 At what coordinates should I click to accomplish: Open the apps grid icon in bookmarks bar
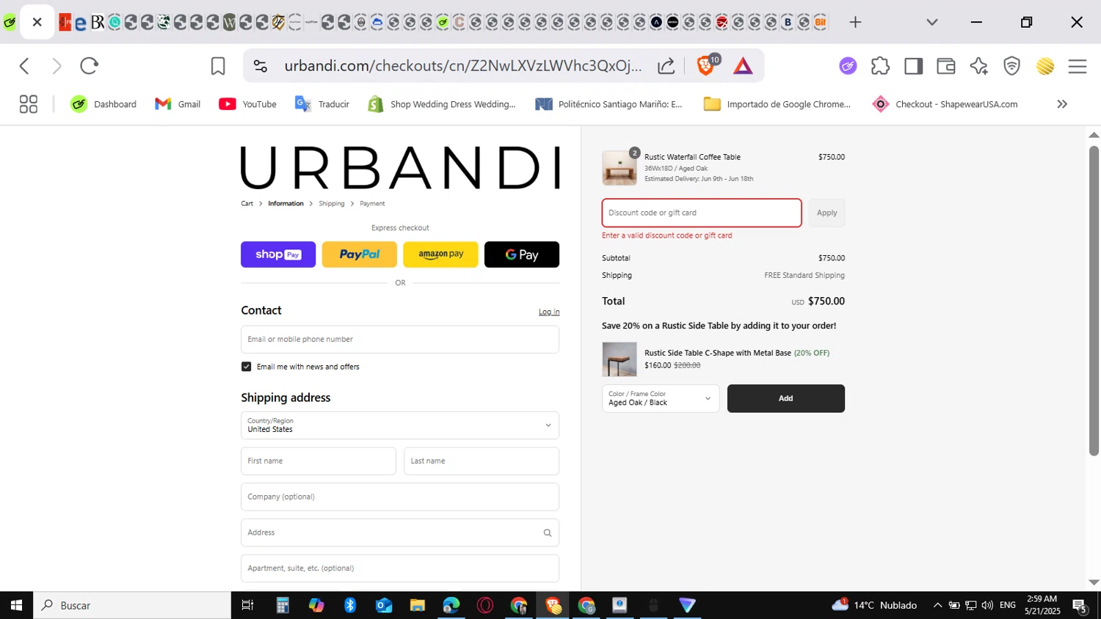tap(28, 104)
